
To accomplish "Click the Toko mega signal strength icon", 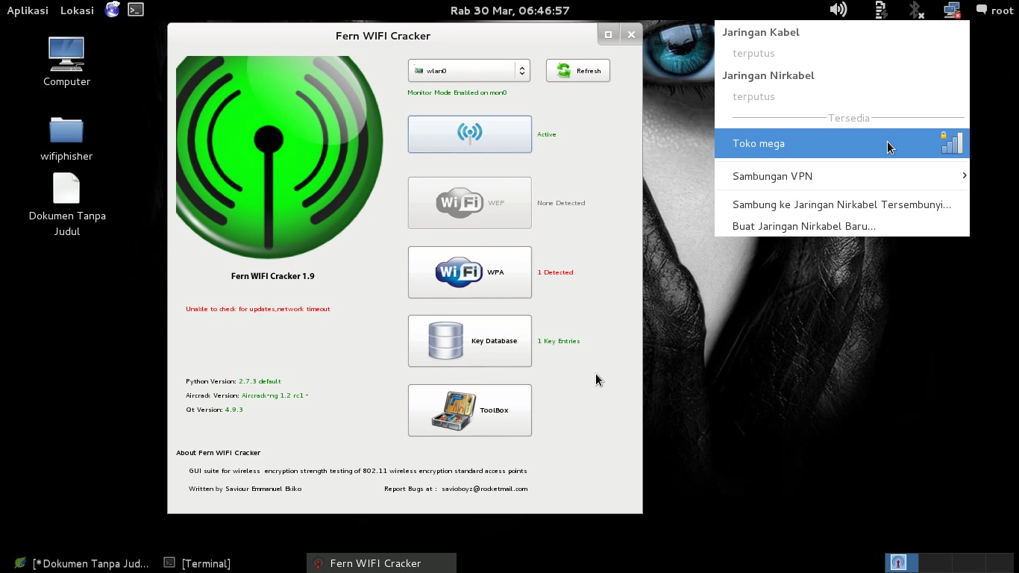I will (952, 143).
